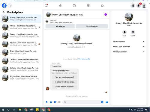This screenshot has height=112, width=150.
Task: Open Sticky Notes from the taskbar
Action: (x=37, y=110)
